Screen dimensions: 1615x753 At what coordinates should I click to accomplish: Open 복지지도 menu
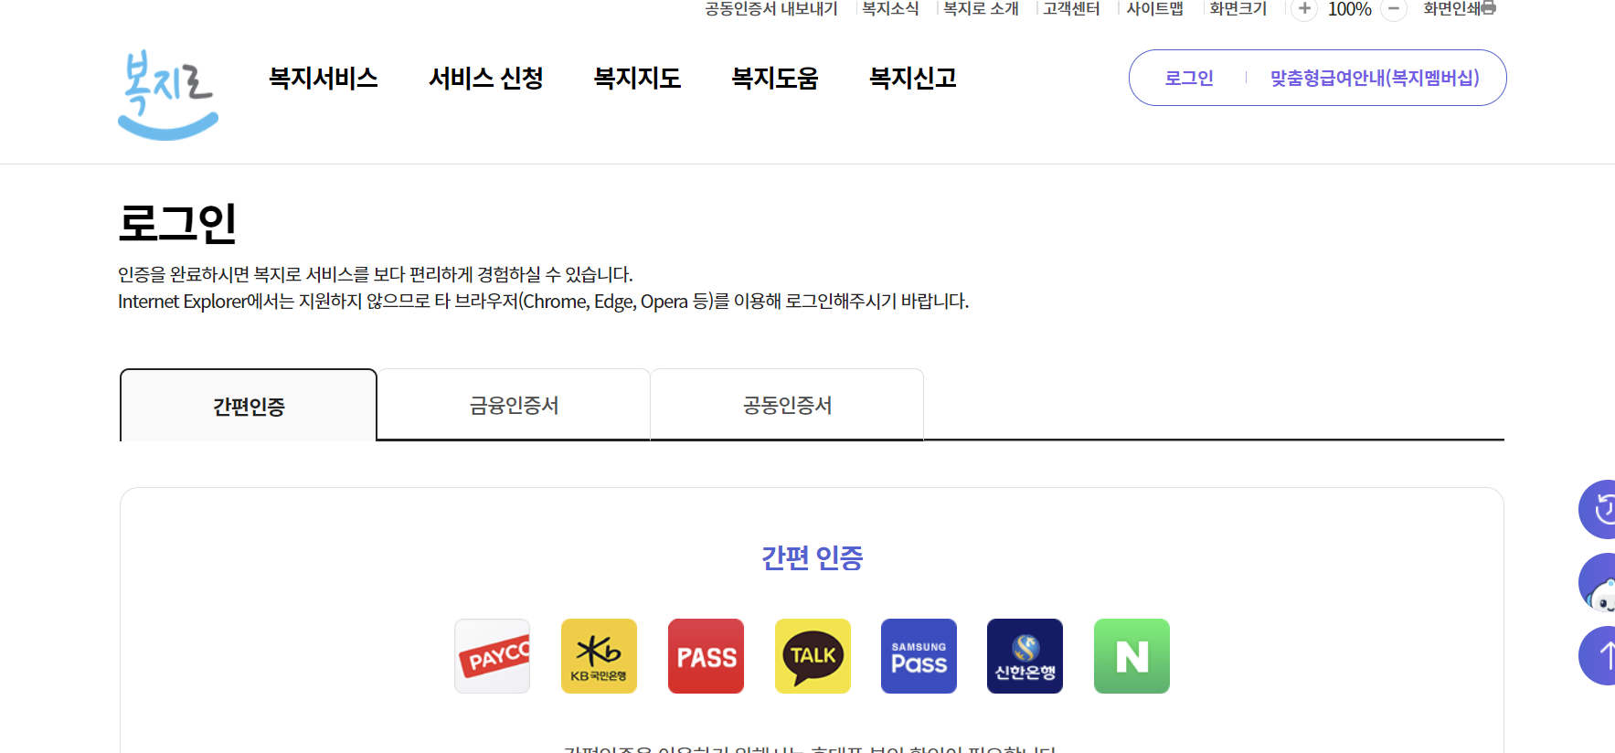[638, 78]
